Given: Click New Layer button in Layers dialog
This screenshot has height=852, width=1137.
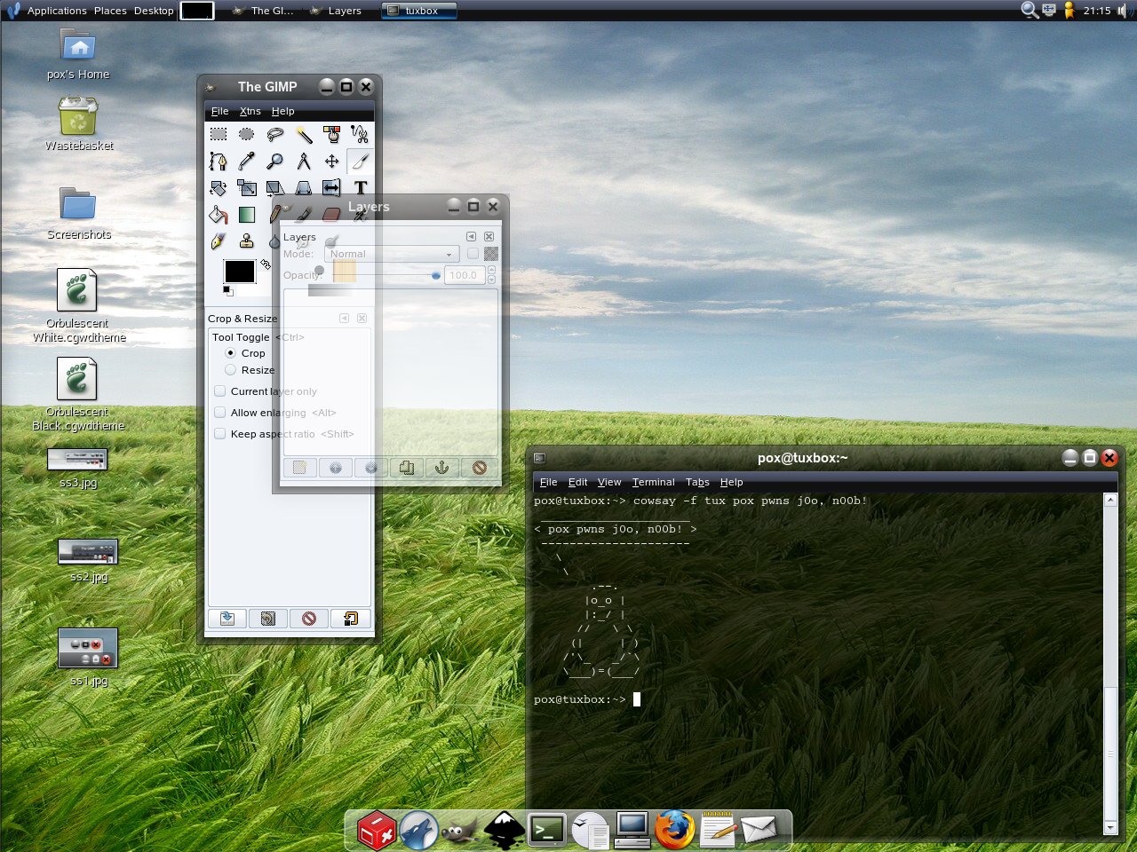Looking at the screenshot, I should pos(300,468).
